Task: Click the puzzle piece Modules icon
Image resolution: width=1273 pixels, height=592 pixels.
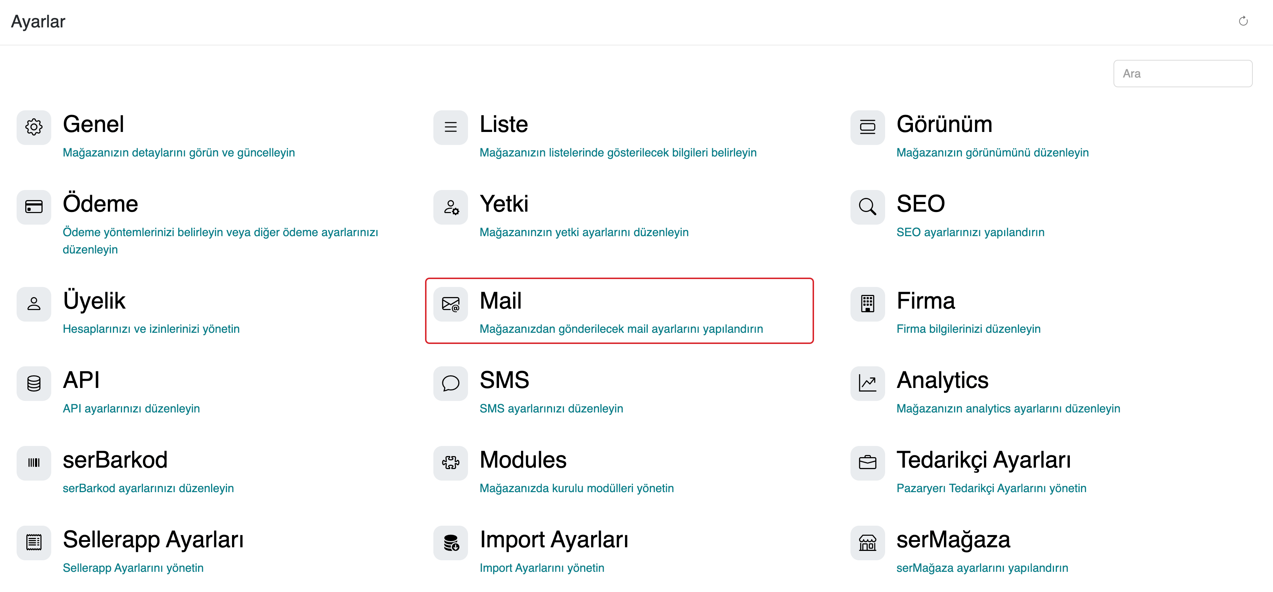Action: click(450, 463)
